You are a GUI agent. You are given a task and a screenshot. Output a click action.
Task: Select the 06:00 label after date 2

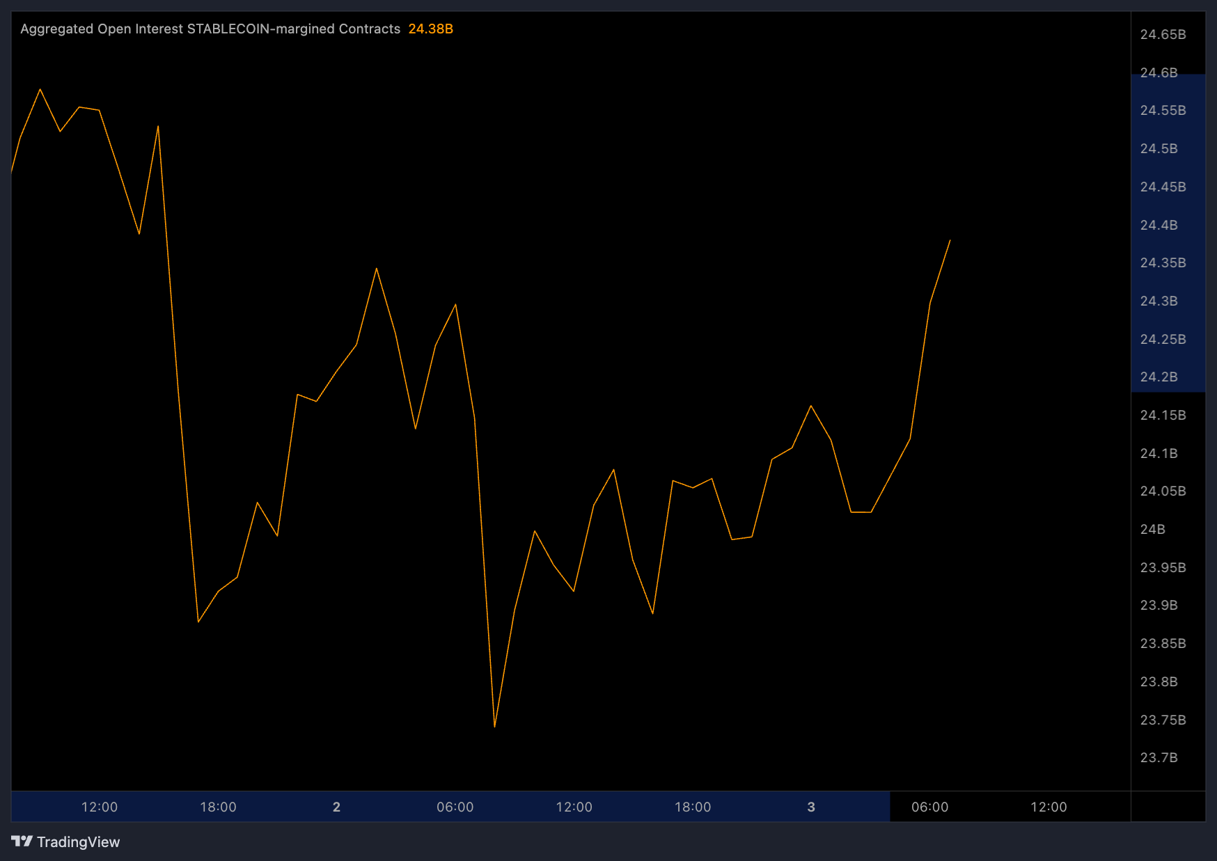pyautogui.click(x=455, y=807)
